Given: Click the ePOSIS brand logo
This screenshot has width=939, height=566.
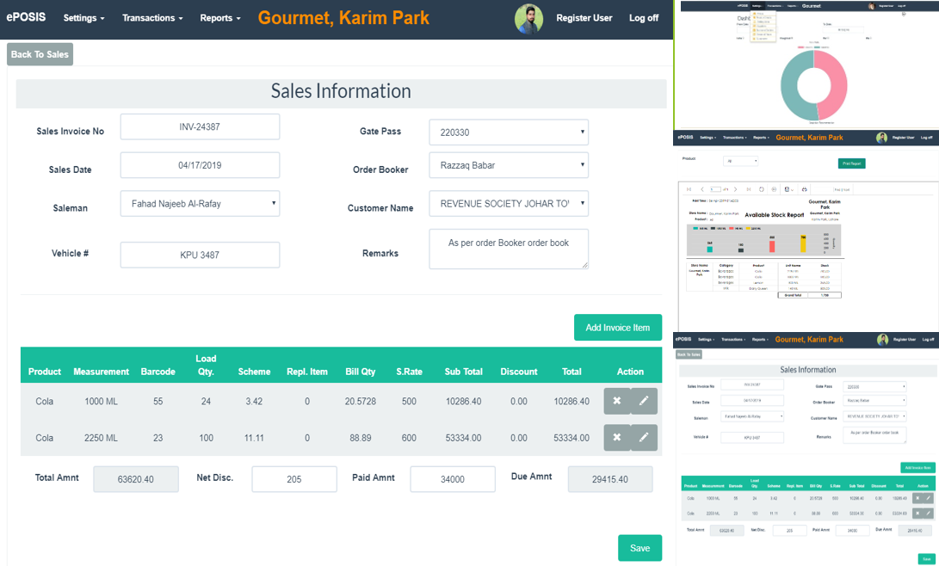Looking at the screenshot, I should [x=26, y=17].
